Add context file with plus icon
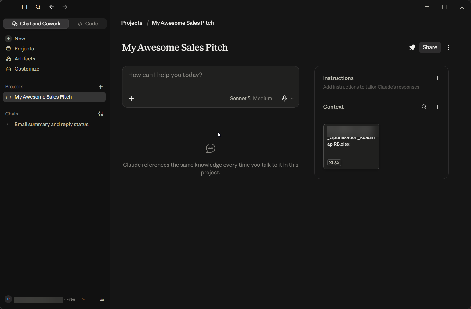This screenshot has width=471, height=309. coord(438,107)
